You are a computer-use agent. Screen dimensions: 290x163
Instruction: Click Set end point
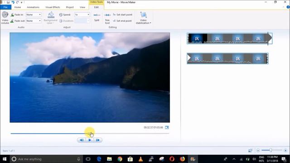click(122, 21)
